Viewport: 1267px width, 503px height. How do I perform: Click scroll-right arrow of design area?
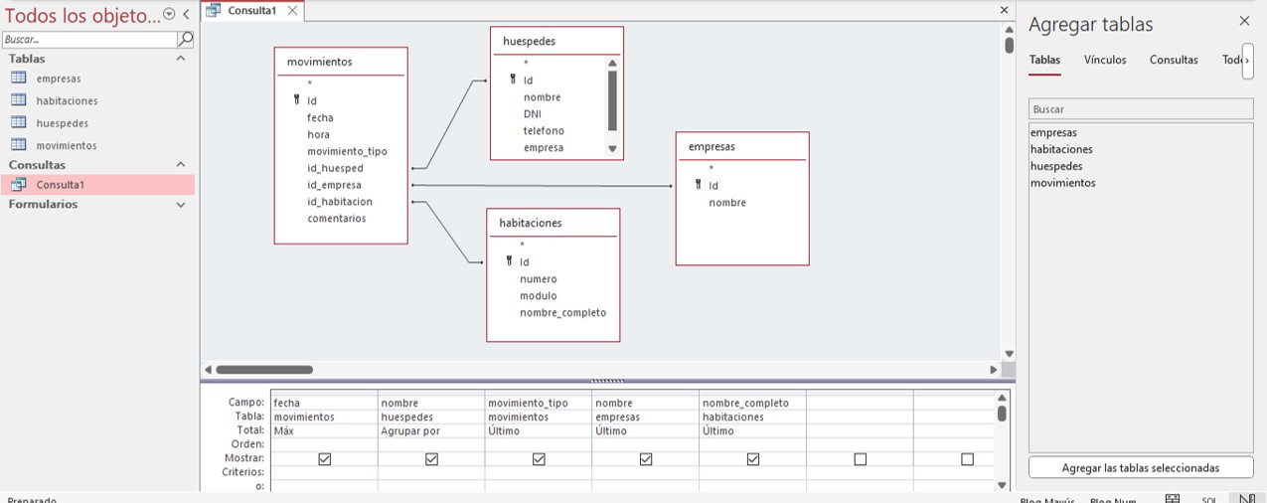coord(993,370)
